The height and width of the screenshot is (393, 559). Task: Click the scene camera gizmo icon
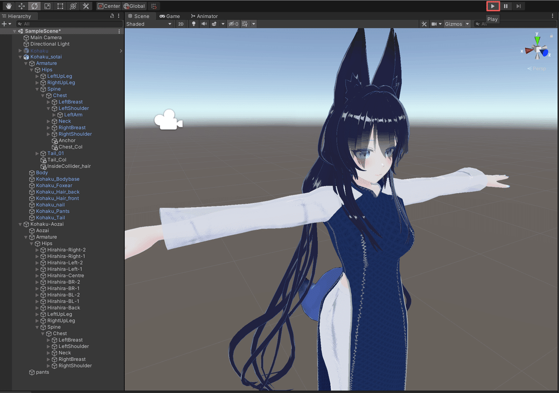168,120
